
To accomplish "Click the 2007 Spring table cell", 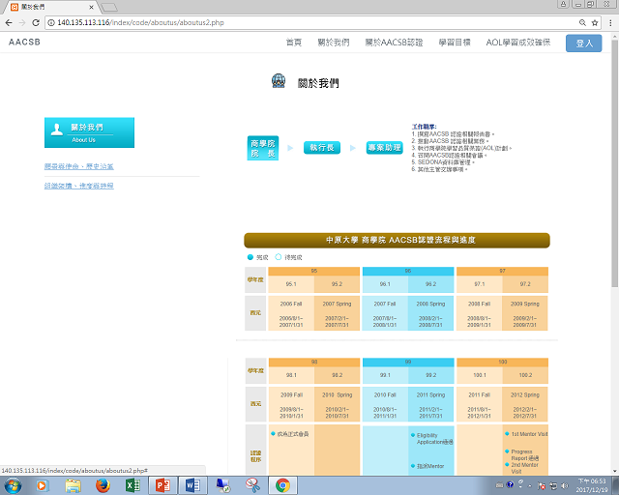I will [338, 313].
